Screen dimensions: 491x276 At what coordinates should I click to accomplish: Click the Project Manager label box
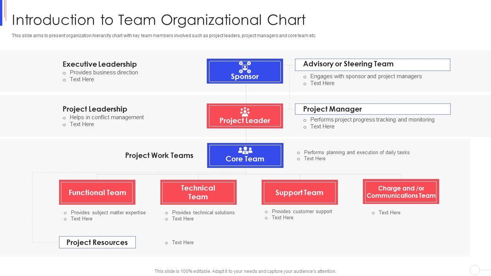coord(372,109)
